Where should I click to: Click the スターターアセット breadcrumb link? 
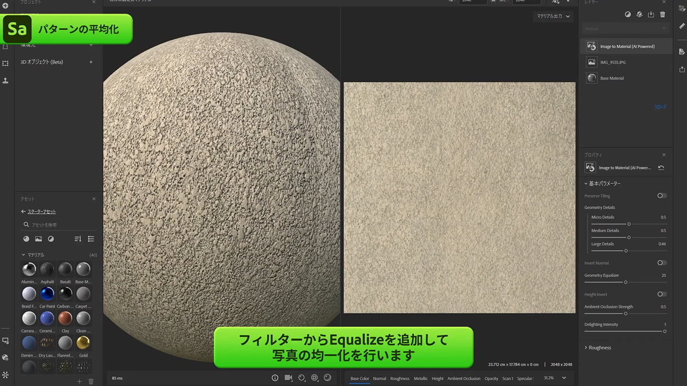[42, 212]
